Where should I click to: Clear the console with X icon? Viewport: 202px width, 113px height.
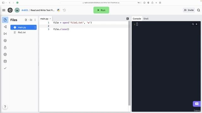196,24
